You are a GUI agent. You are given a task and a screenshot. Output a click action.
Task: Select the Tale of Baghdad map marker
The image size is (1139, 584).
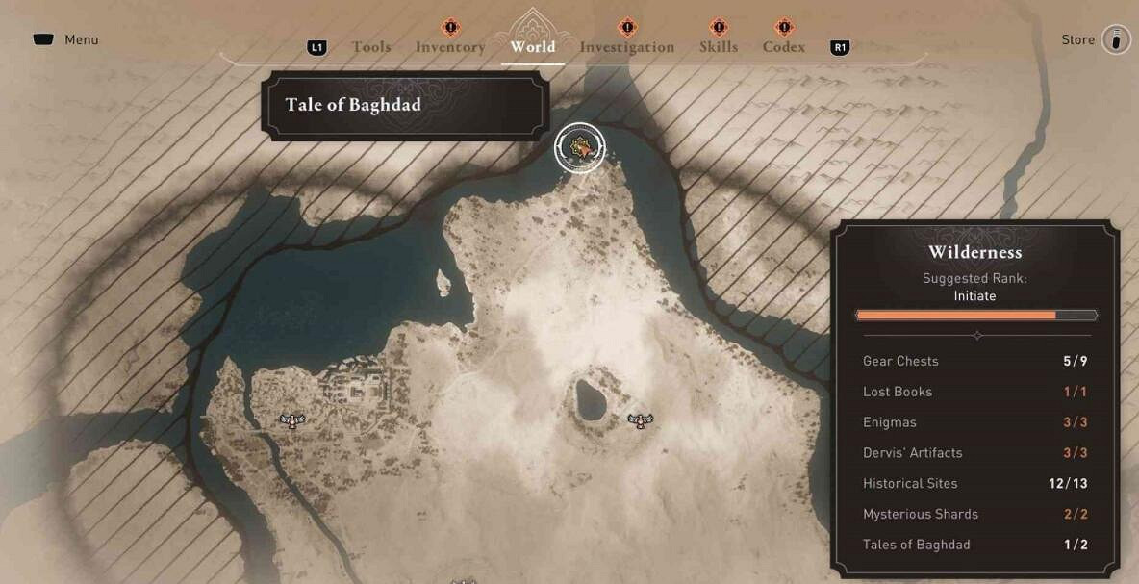point(579,149)
